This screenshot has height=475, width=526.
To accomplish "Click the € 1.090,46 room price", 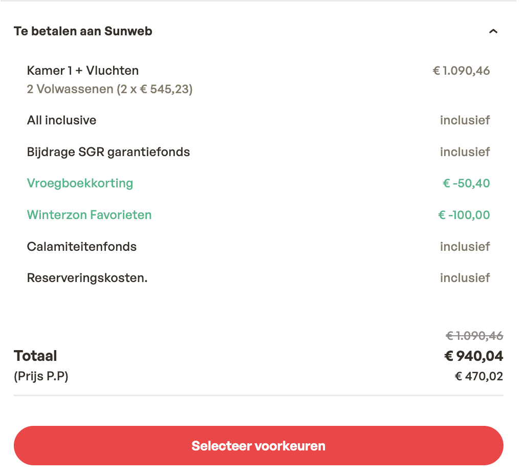I will click(x=461, y=71).
